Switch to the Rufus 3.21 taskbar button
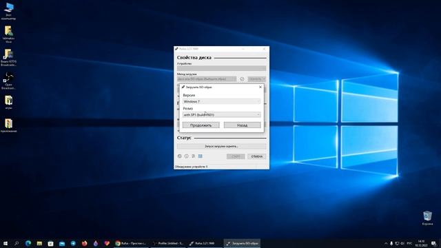The image size is (441, 248). tap(205, 243)
